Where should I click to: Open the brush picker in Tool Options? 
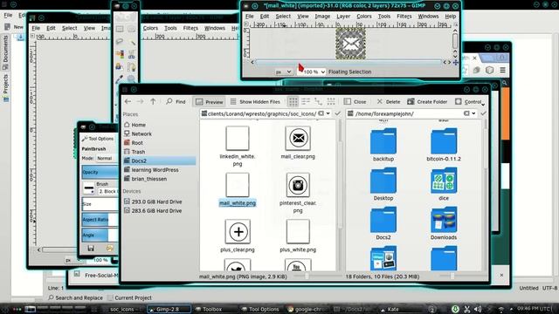89,188
